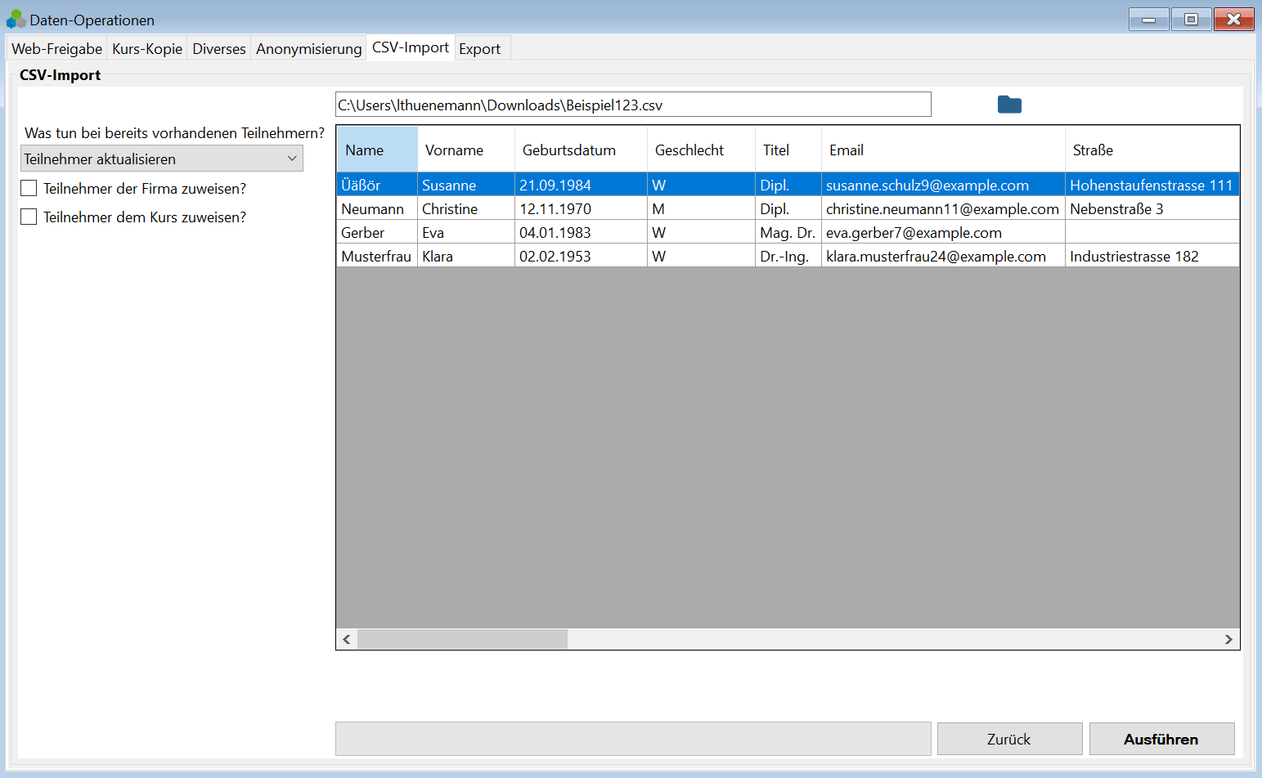Switch to the Kurs-Kopie tab

coord(146,49)
